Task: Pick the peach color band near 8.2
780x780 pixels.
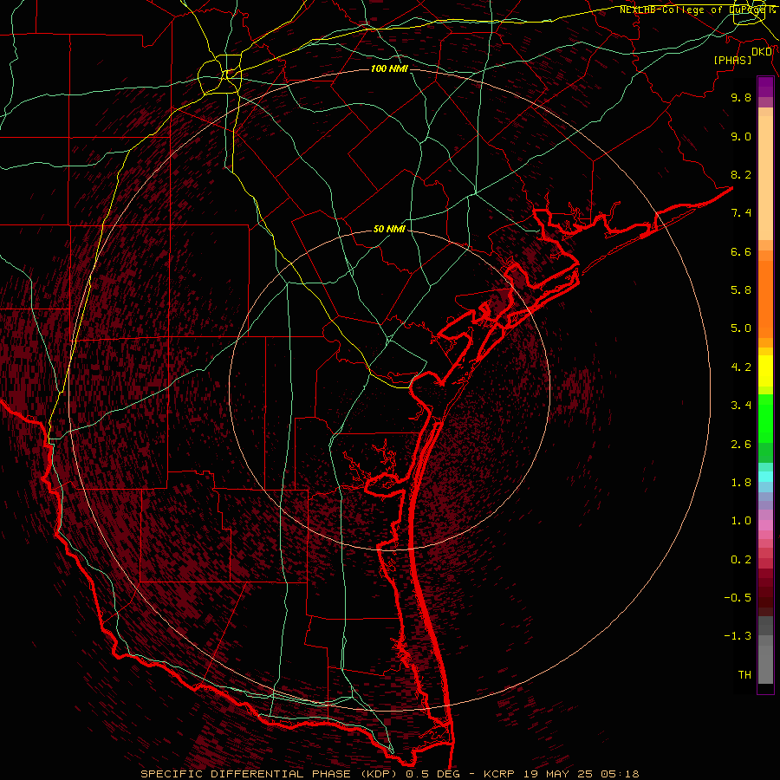Action: click(x=765, y=178)
